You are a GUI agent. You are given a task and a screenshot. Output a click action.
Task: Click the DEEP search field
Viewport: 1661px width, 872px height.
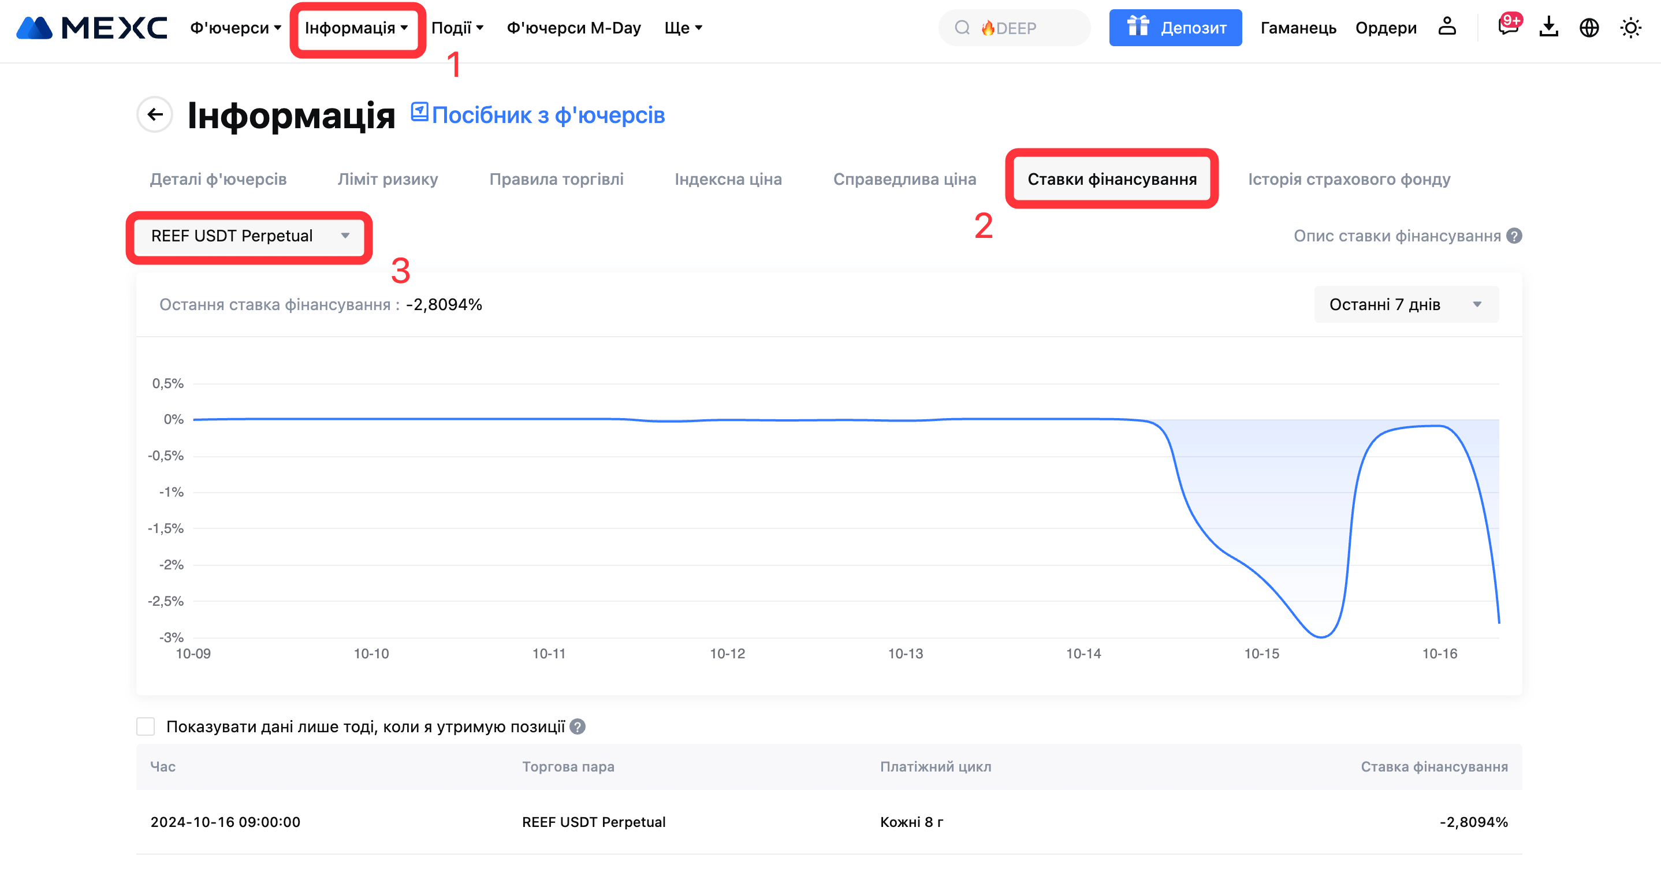click(1015, 28)
